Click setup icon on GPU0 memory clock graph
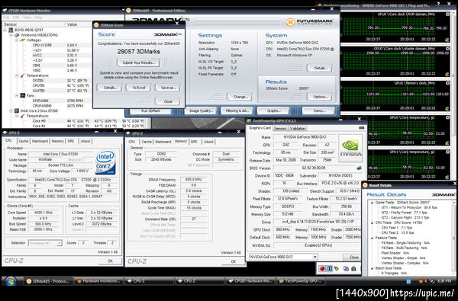This screenshot has height=301, width=458. tap(447, 108)
